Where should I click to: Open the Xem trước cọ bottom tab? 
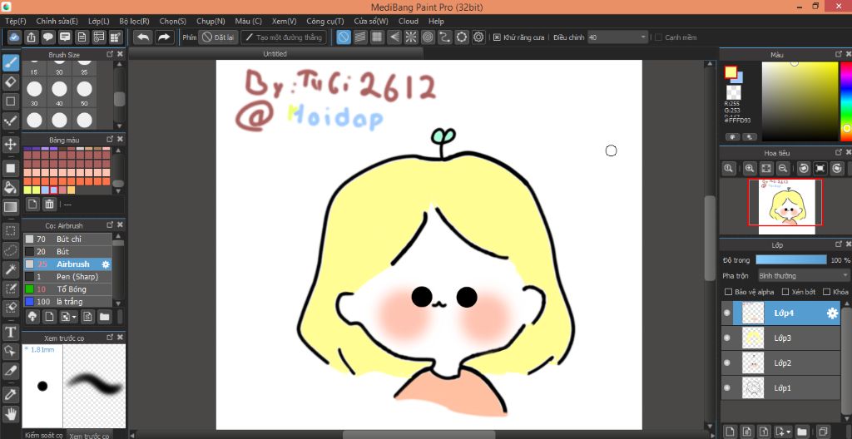point(89,436)
